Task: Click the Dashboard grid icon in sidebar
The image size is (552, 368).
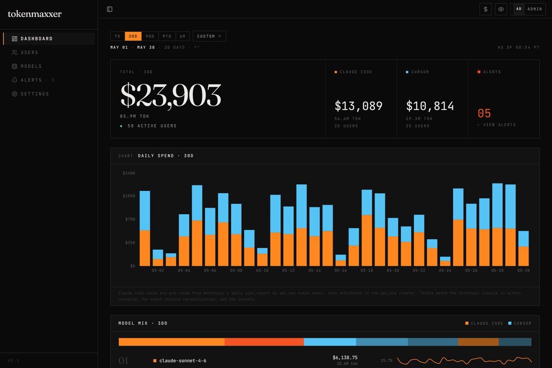Action: (x=14, y=39)
